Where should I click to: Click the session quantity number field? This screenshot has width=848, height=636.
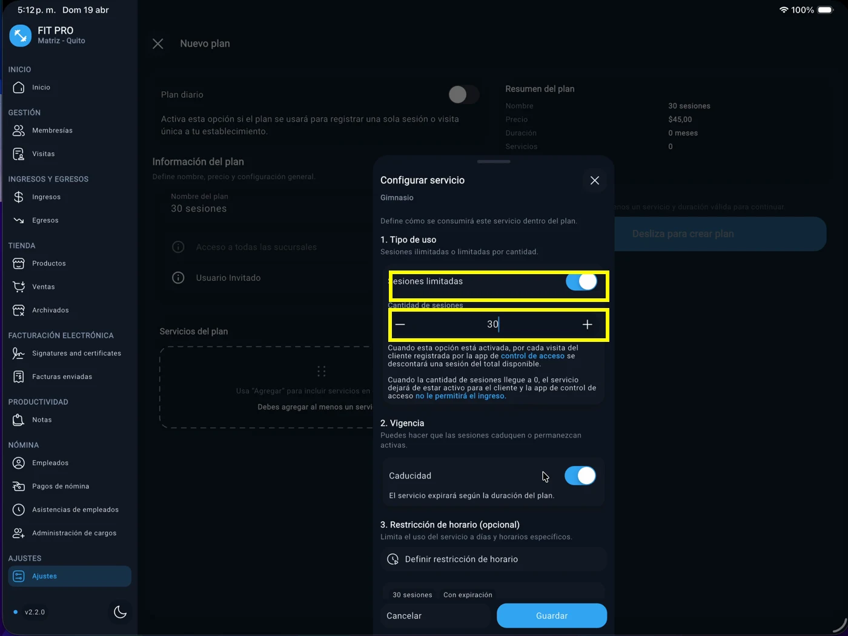pos(492,324)
